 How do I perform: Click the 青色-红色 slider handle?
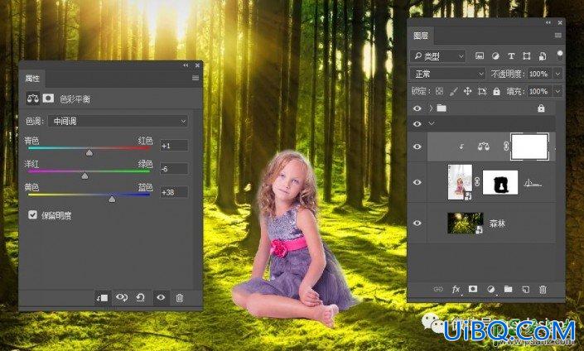point(89,152)
